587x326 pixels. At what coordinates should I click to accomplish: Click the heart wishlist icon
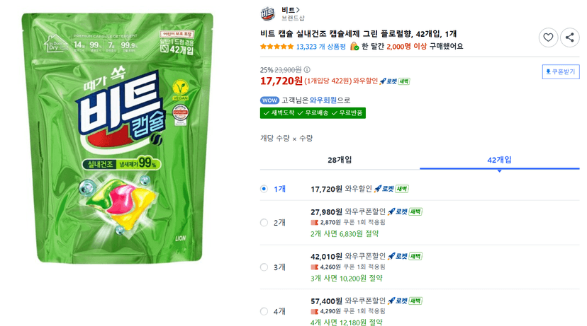click(x=548, y=37)
